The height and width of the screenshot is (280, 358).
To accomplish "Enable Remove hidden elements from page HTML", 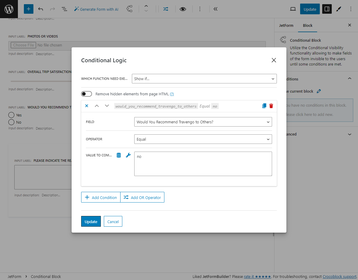I will coord(86,94).
